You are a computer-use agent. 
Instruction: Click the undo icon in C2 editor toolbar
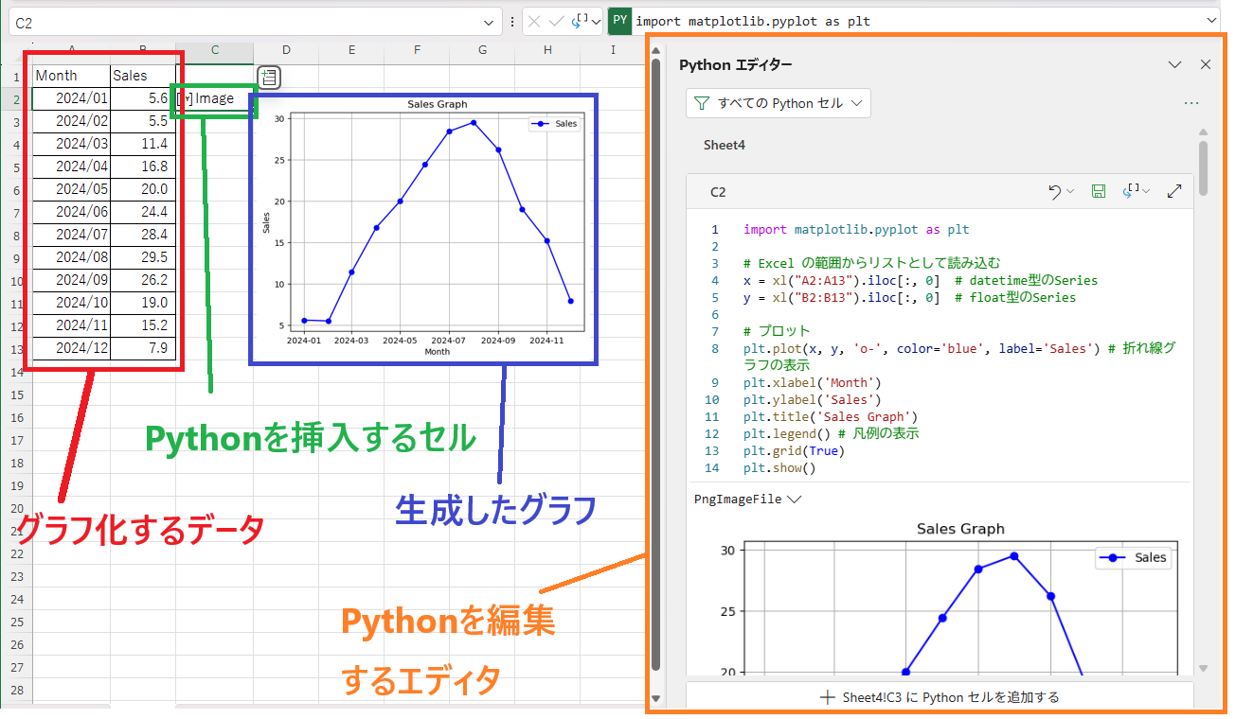click(1055, 192)
